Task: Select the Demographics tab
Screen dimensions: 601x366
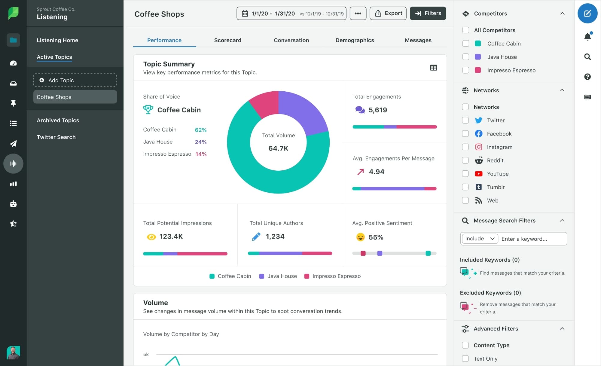Action: click(x=355, y=40)
